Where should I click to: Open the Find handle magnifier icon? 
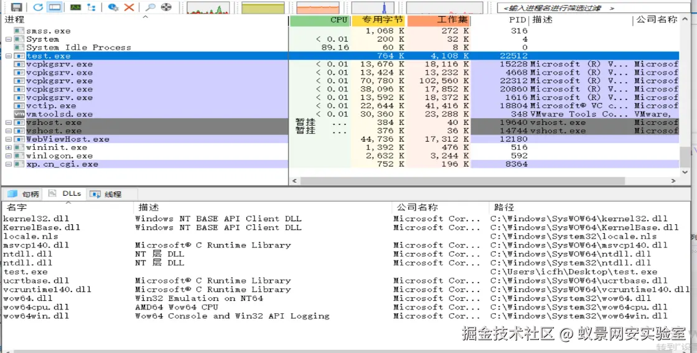click(151, 7)
